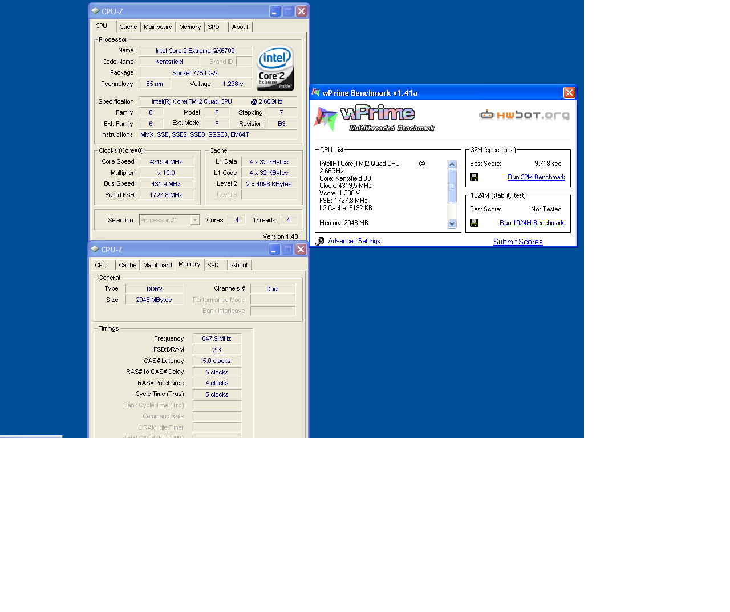730x612 pixels.
Task: Click the memory Frequency value 647.9 MHz
Action: point(217,338)
